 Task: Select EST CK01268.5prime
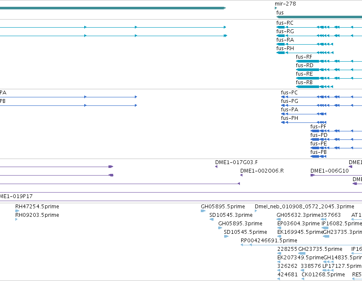tap(323, 275)
